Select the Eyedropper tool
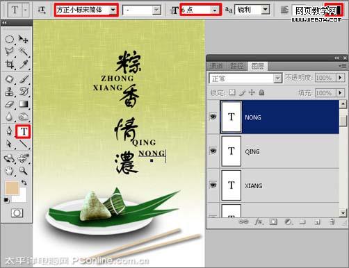349x268 pixels. pyautogui.click(x=23, y=64)
